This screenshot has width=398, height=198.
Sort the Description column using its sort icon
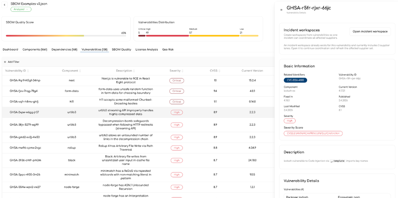[134, 71]
